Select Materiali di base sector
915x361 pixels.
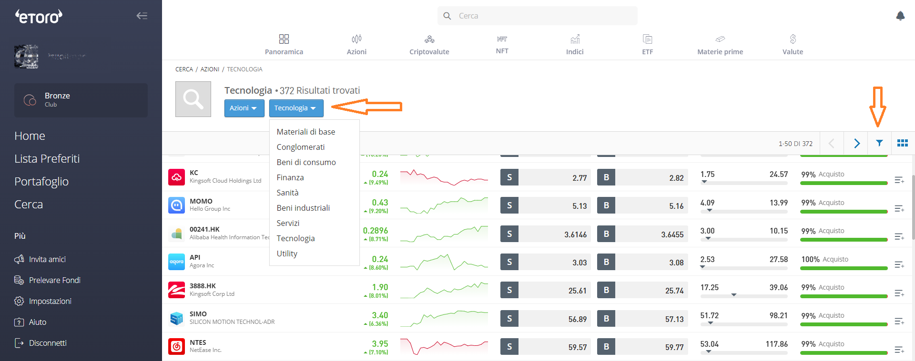pyautogui.click(x=305, y=132)
